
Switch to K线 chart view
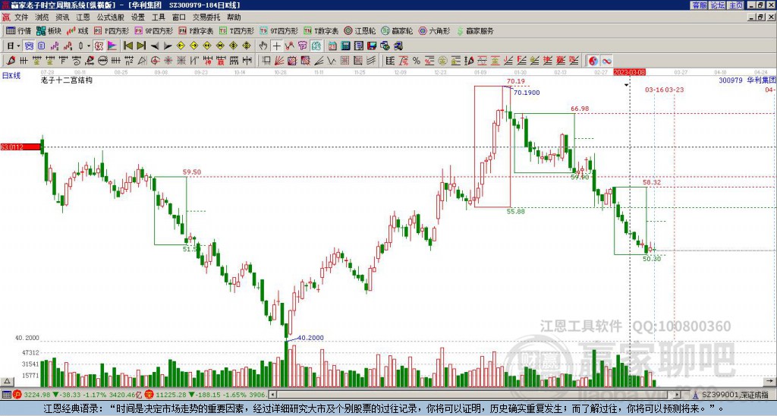[x=77, y=30]
